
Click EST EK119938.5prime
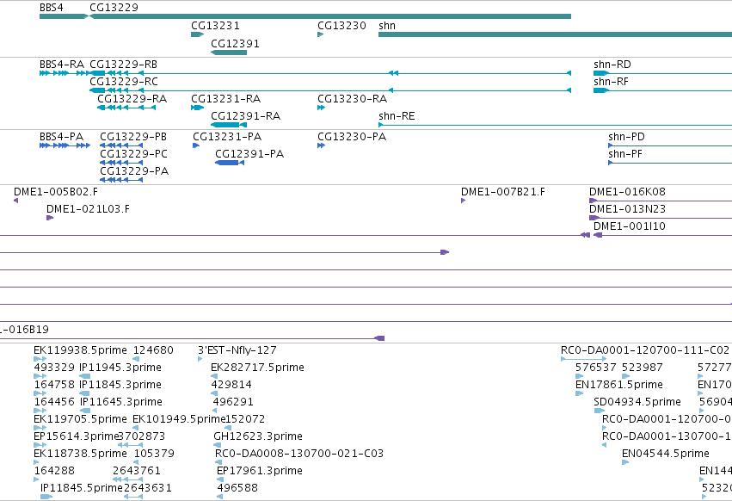40,359
